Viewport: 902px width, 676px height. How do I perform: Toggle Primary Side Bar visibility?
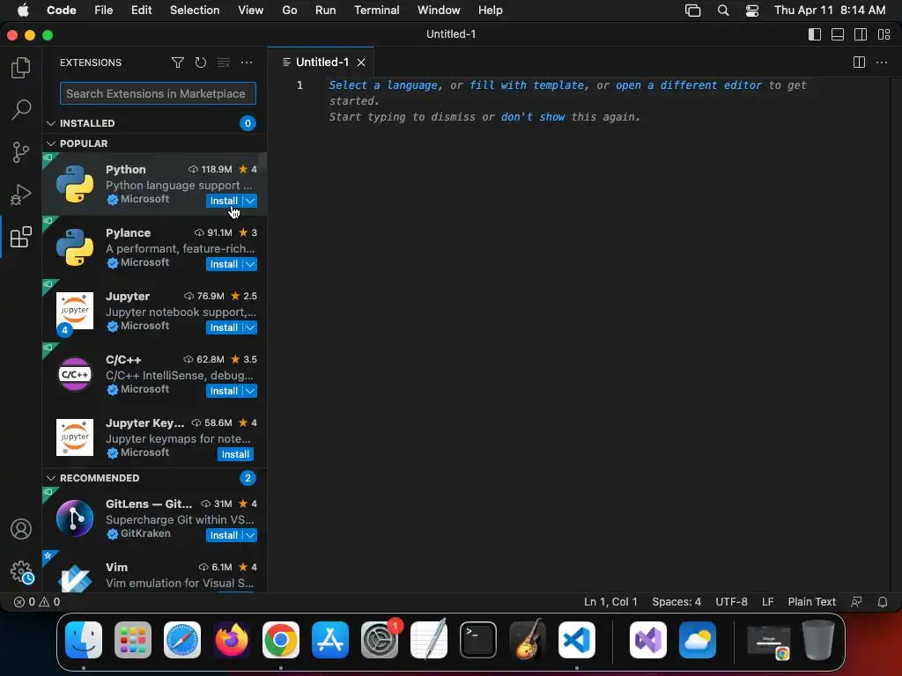(815, 34)
